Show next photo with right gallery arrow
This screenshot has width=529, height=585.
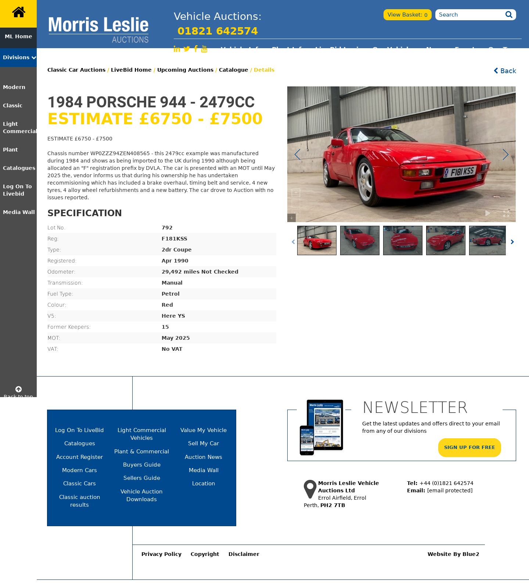point(505,154)
